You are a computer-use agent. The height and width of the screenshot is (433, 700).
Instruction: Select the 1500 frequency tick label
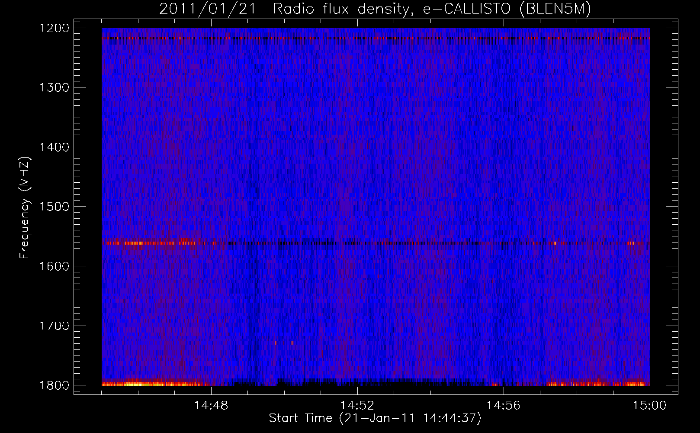[x=55, y=207]
